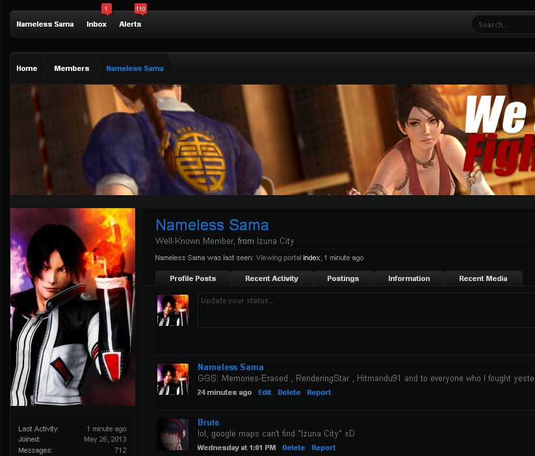Click the forum header banner image
The width and height of the screenshot is (535, 456).
[272, 140]
